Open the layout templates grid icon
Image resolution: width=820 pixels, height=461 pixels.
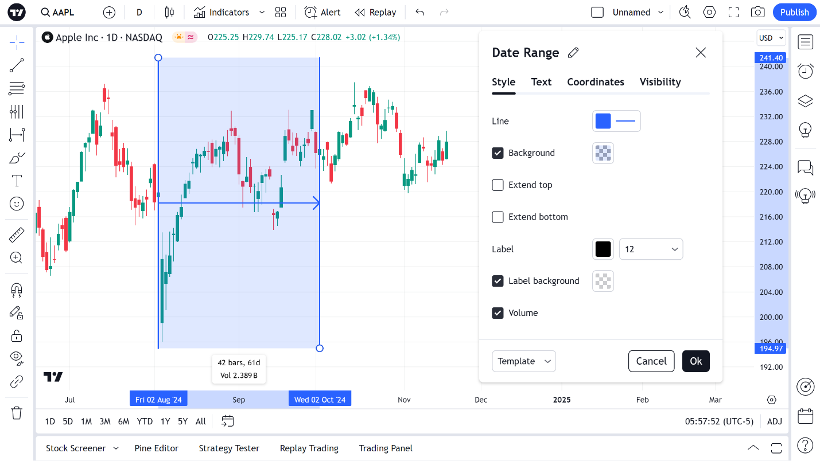281,12
